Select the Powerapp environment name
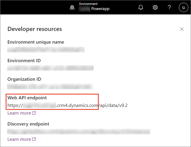 click(100, 9)
